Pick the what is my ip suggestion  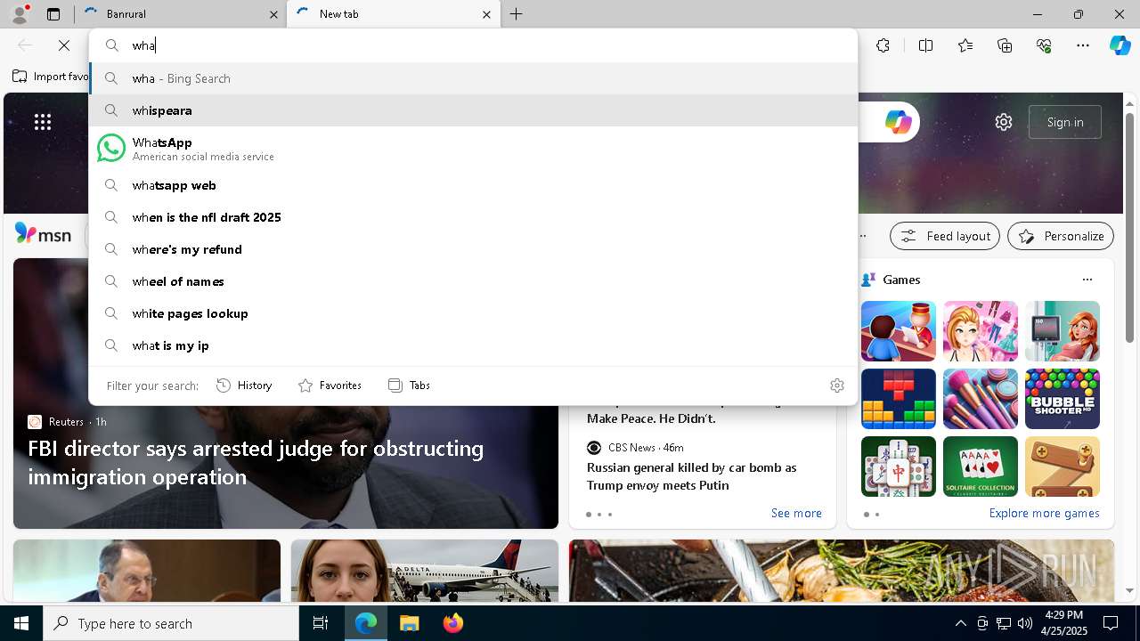pyautogui.click(x=473, y=345)
